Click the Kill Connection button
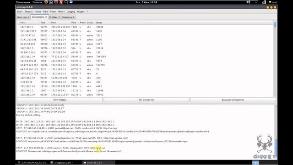This screenshot has height=165, width=293. (146, 100)
